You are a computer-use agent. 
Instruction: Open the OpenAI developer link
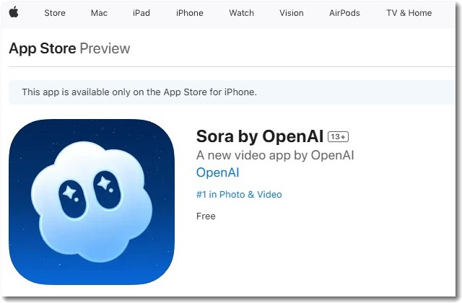pyautogui.click(x=218, y=172)
